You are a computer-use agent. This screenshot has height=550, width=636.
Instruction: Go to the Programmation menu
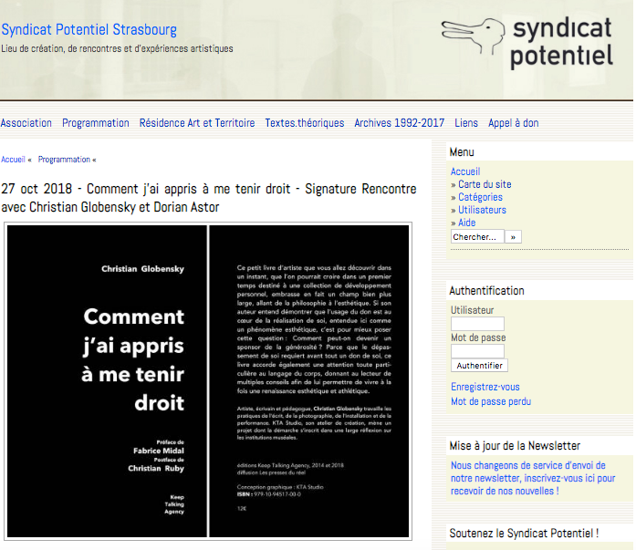[x=96, y=123]
